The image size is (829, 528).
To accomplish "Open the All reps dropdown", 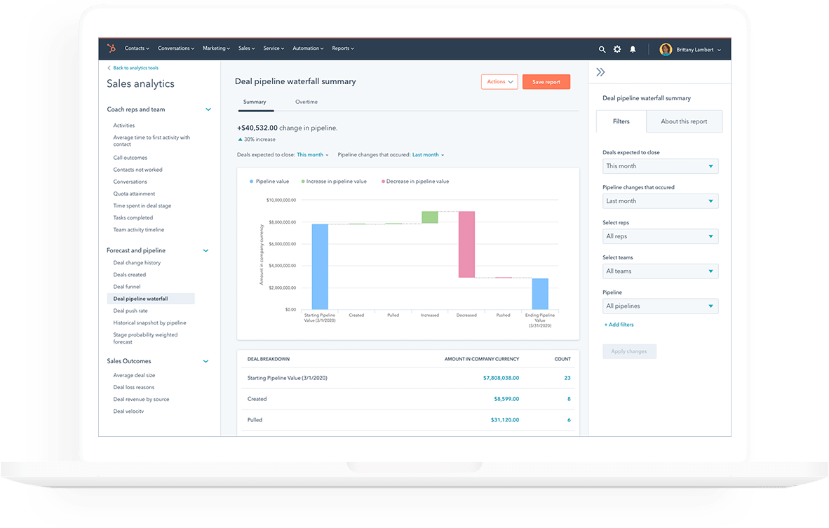I will (x=660, y=236).
